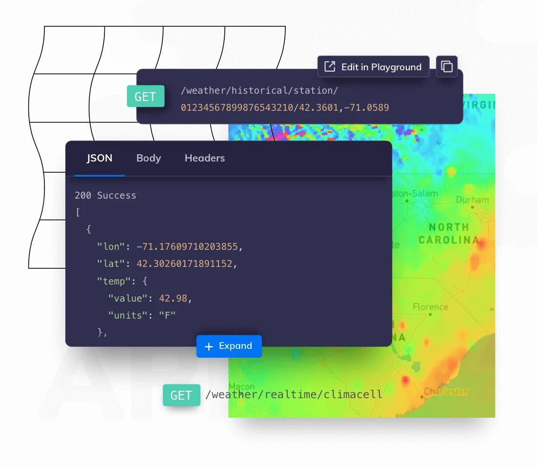This screenshot has height=466, width=537.
Task: Click the /weather/historical/station/ endpoint path
Action: (259, 90)
